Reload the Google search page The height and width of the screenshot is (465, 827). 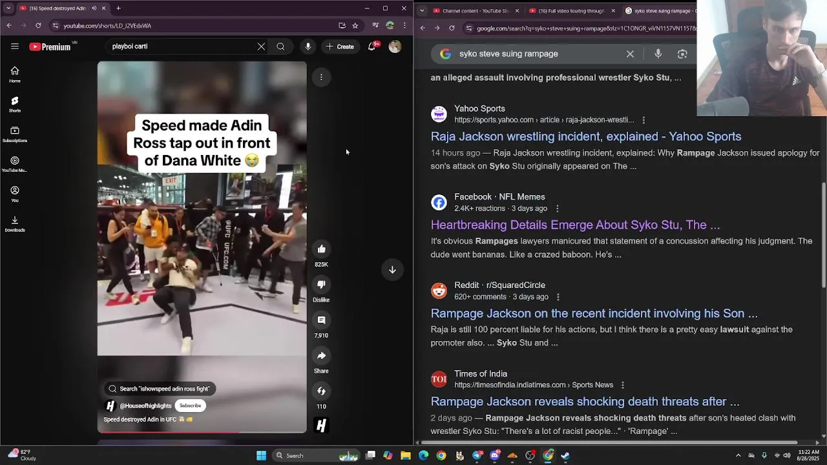[x=452, y=28]
